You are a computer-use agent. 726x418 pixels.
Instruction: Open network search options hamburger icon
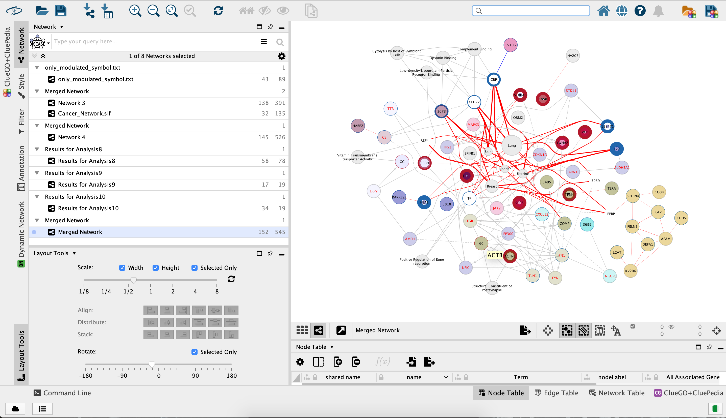click(x=263, y=42)
